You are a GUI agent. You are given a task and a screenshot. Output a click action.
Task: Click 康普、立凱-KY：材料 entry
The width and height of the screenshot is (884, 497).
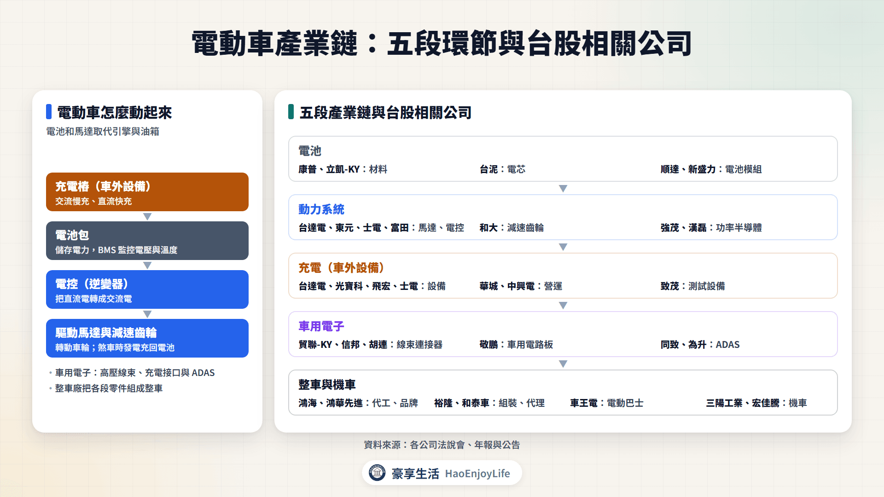coord(343,169)
